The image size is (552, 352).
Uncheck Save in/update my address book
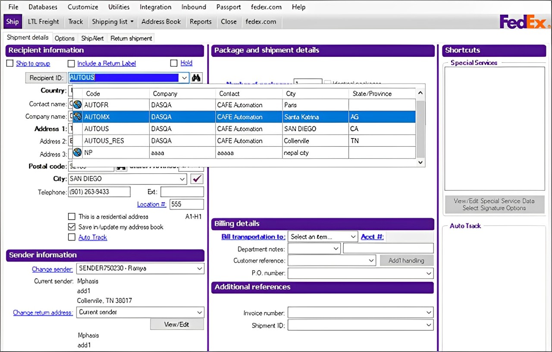click(72, 227)
